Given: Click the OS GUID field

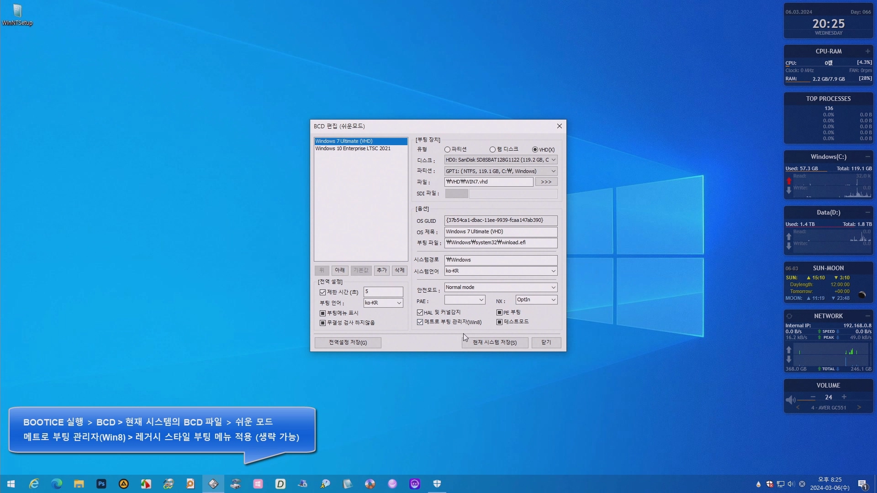Looking at the screenshot, I should click(x=501, y=220).
